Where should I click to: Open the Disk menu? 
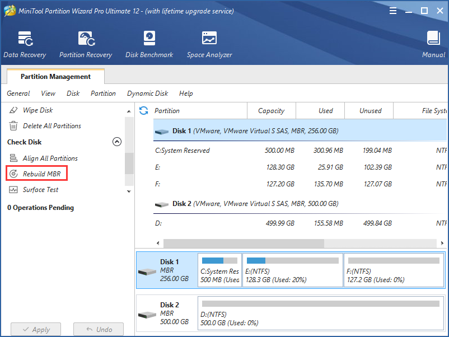point(73,93)
